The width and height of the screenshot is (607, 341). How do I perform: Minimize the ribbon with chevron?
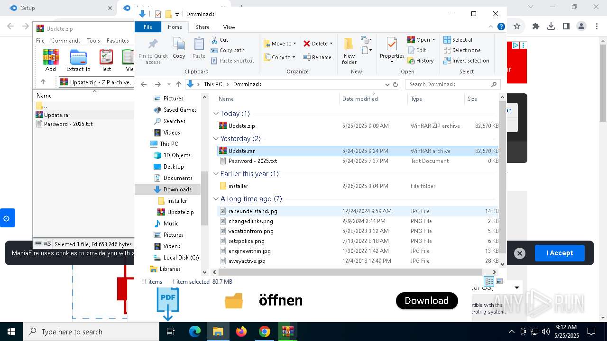pos(491,27)
